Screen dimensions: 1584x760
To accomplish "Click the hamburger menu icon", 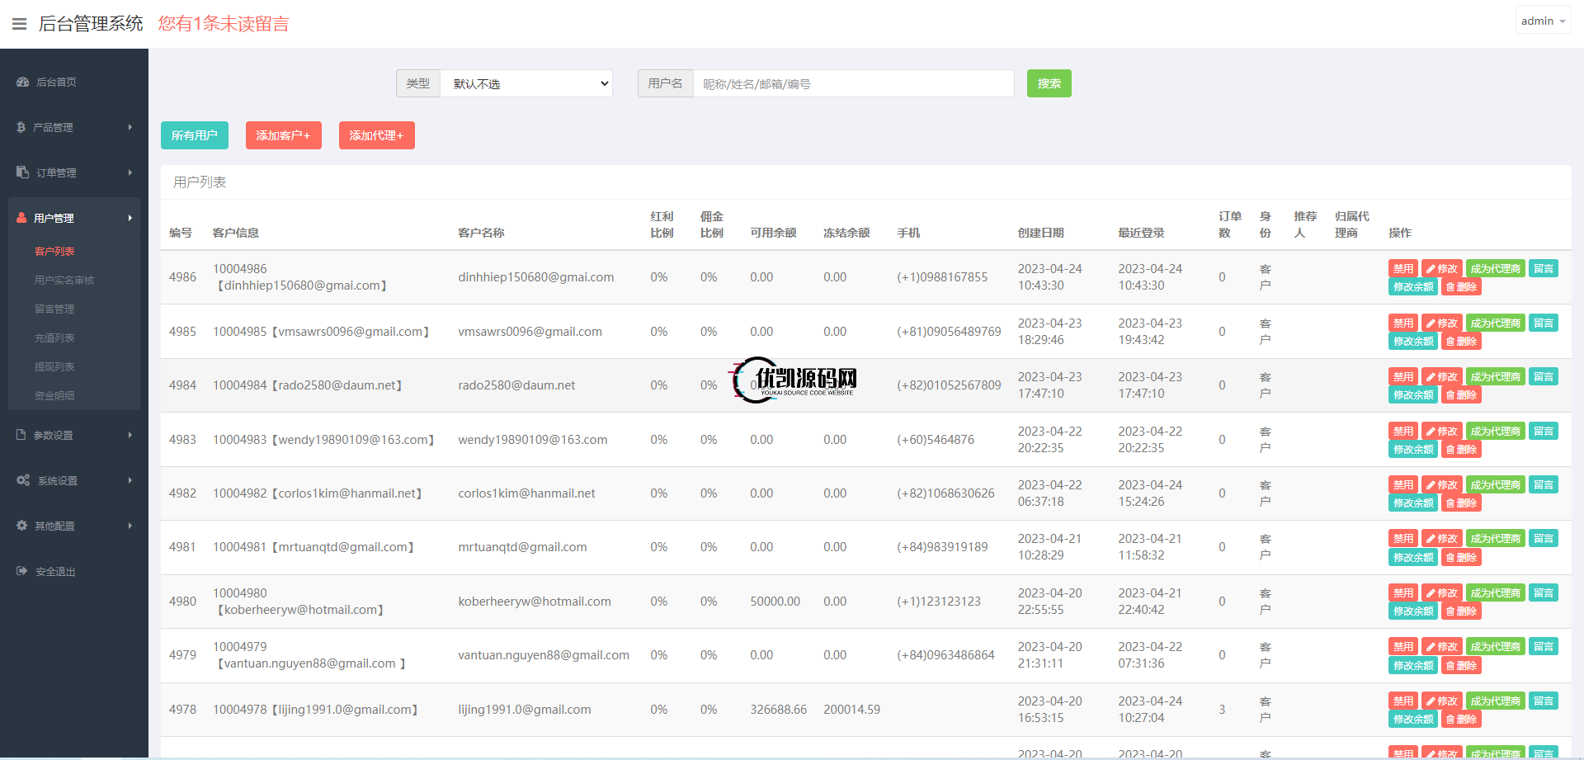I will 19,24.
